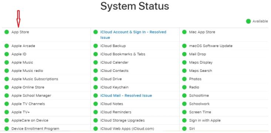The width and height of the screenshot is (271, 133).
Task: Click the Apple Online Store label
Action: 28,87
